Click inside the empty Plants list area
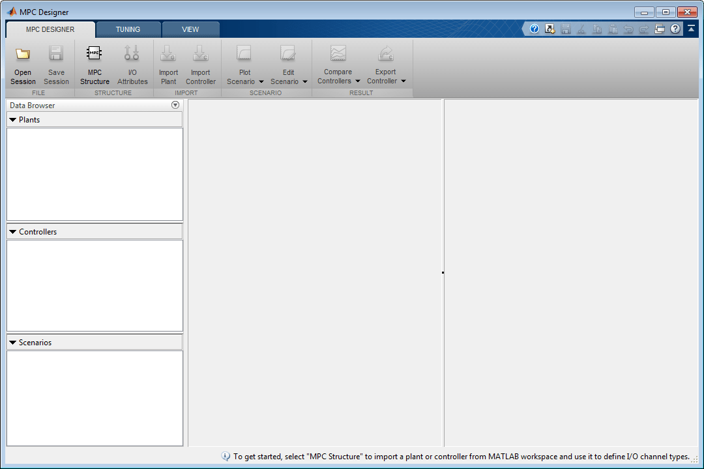Screen dimensions: 704x469 click(95, 174)
